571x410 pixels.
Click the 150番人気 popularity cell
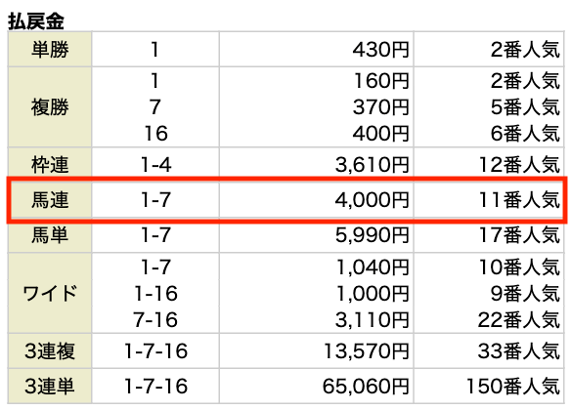[x=513, y=387]
